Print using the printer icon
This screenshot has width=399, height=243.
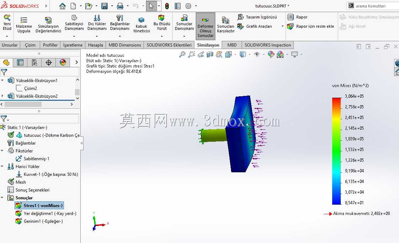pos(120,6)
